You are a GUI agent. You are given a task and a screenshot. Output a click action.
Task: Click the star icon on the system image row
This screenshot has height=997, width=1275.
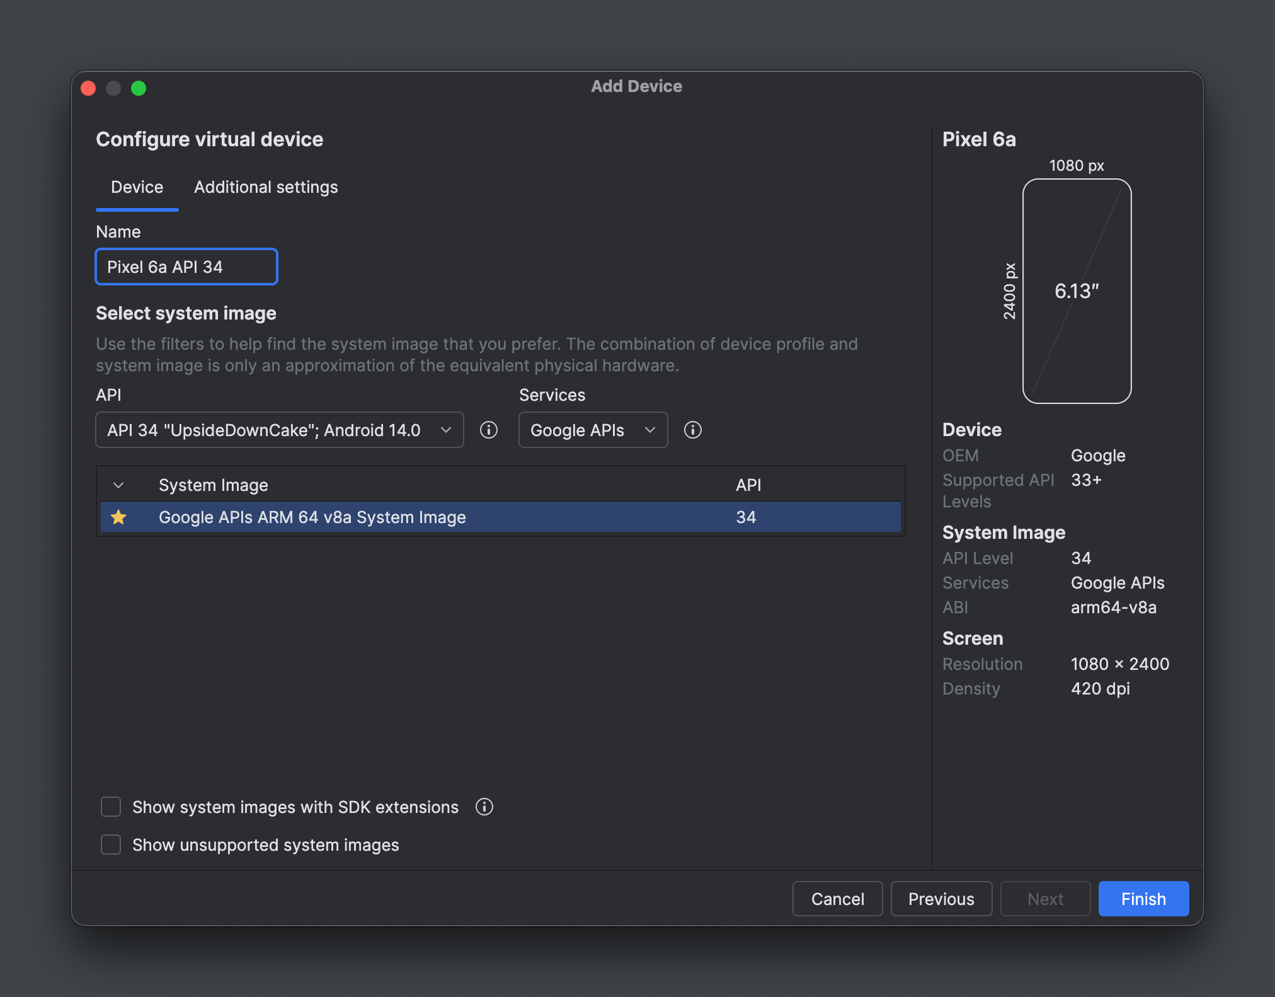(119, 517)
